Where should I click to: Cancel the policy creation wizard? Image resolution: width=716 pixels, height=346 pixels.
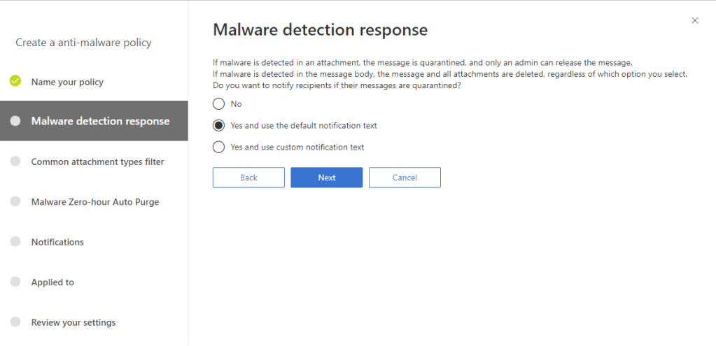click(x=405, y=178)
